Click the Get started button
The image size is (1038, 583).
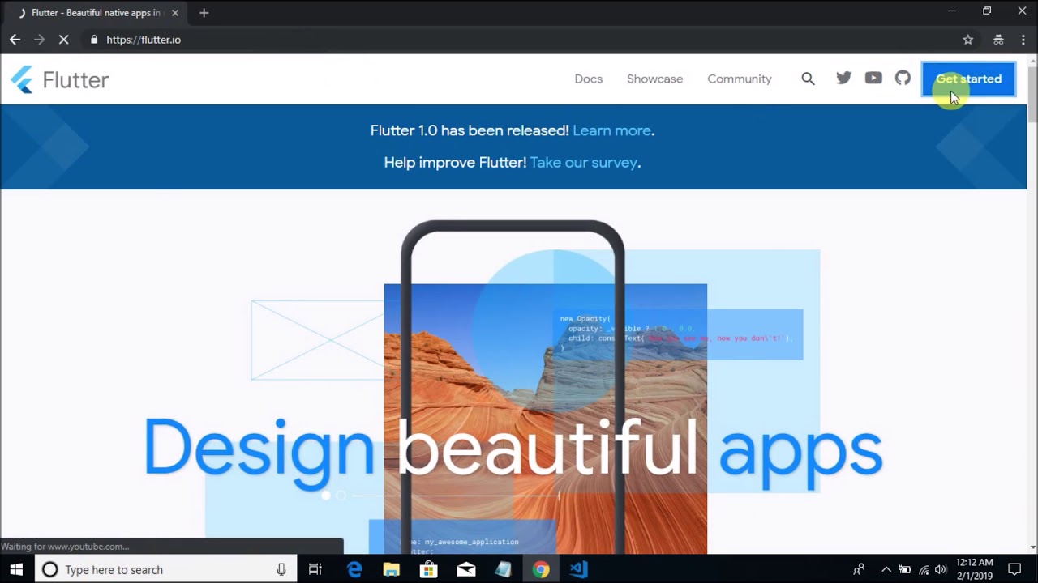point(968,79)
